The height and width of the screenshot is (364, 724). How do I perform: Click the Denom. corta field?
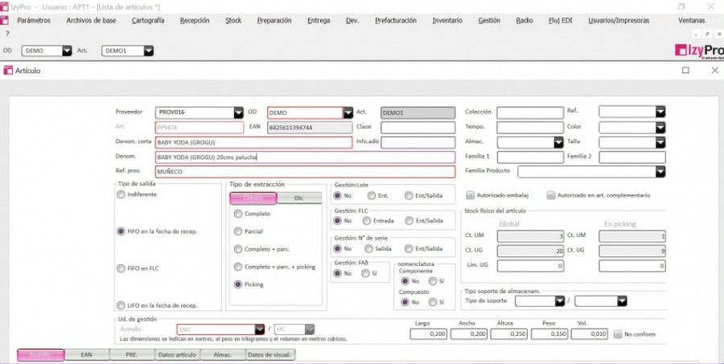coord(253,142)
